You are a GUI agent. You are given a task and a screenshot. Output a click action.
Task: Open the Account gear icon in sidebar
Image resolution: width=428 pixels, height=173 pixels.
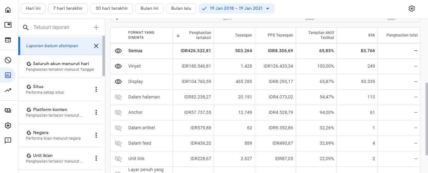tap(8, 126)
